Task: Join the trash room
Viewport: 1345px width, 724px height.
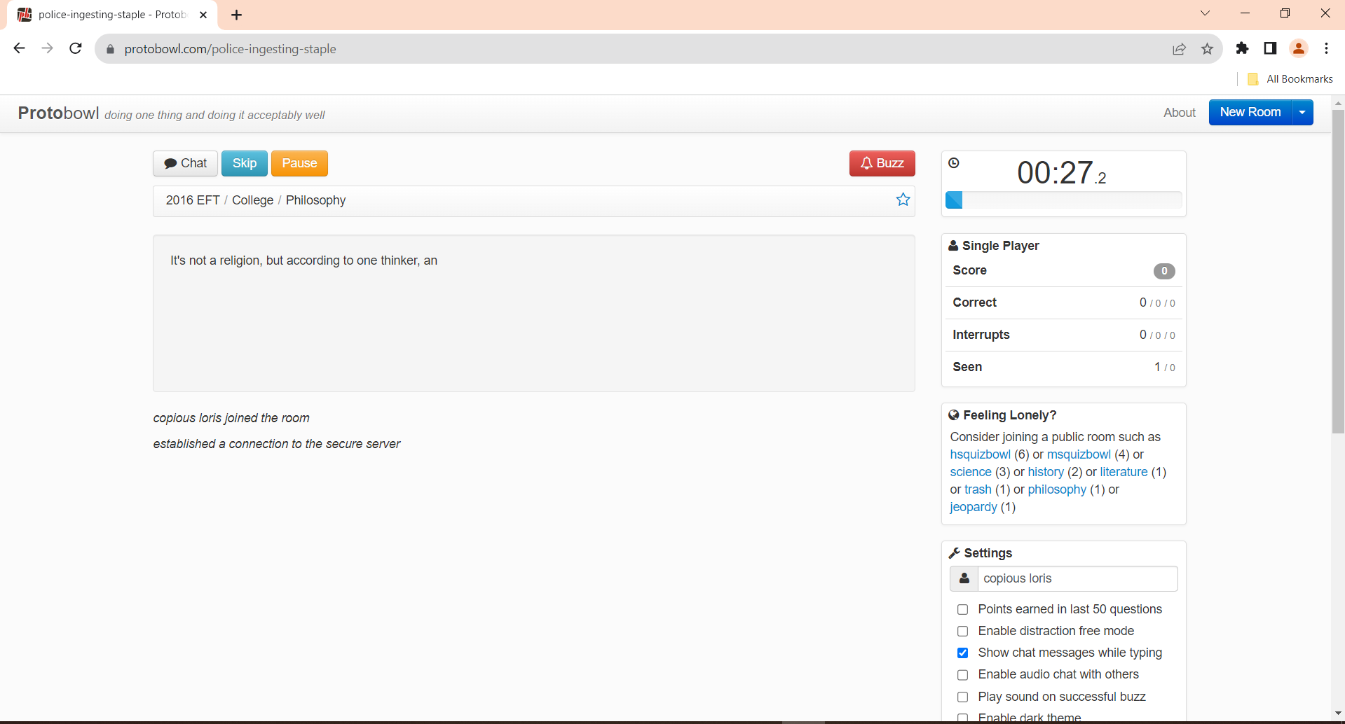Action: (978, 489)
